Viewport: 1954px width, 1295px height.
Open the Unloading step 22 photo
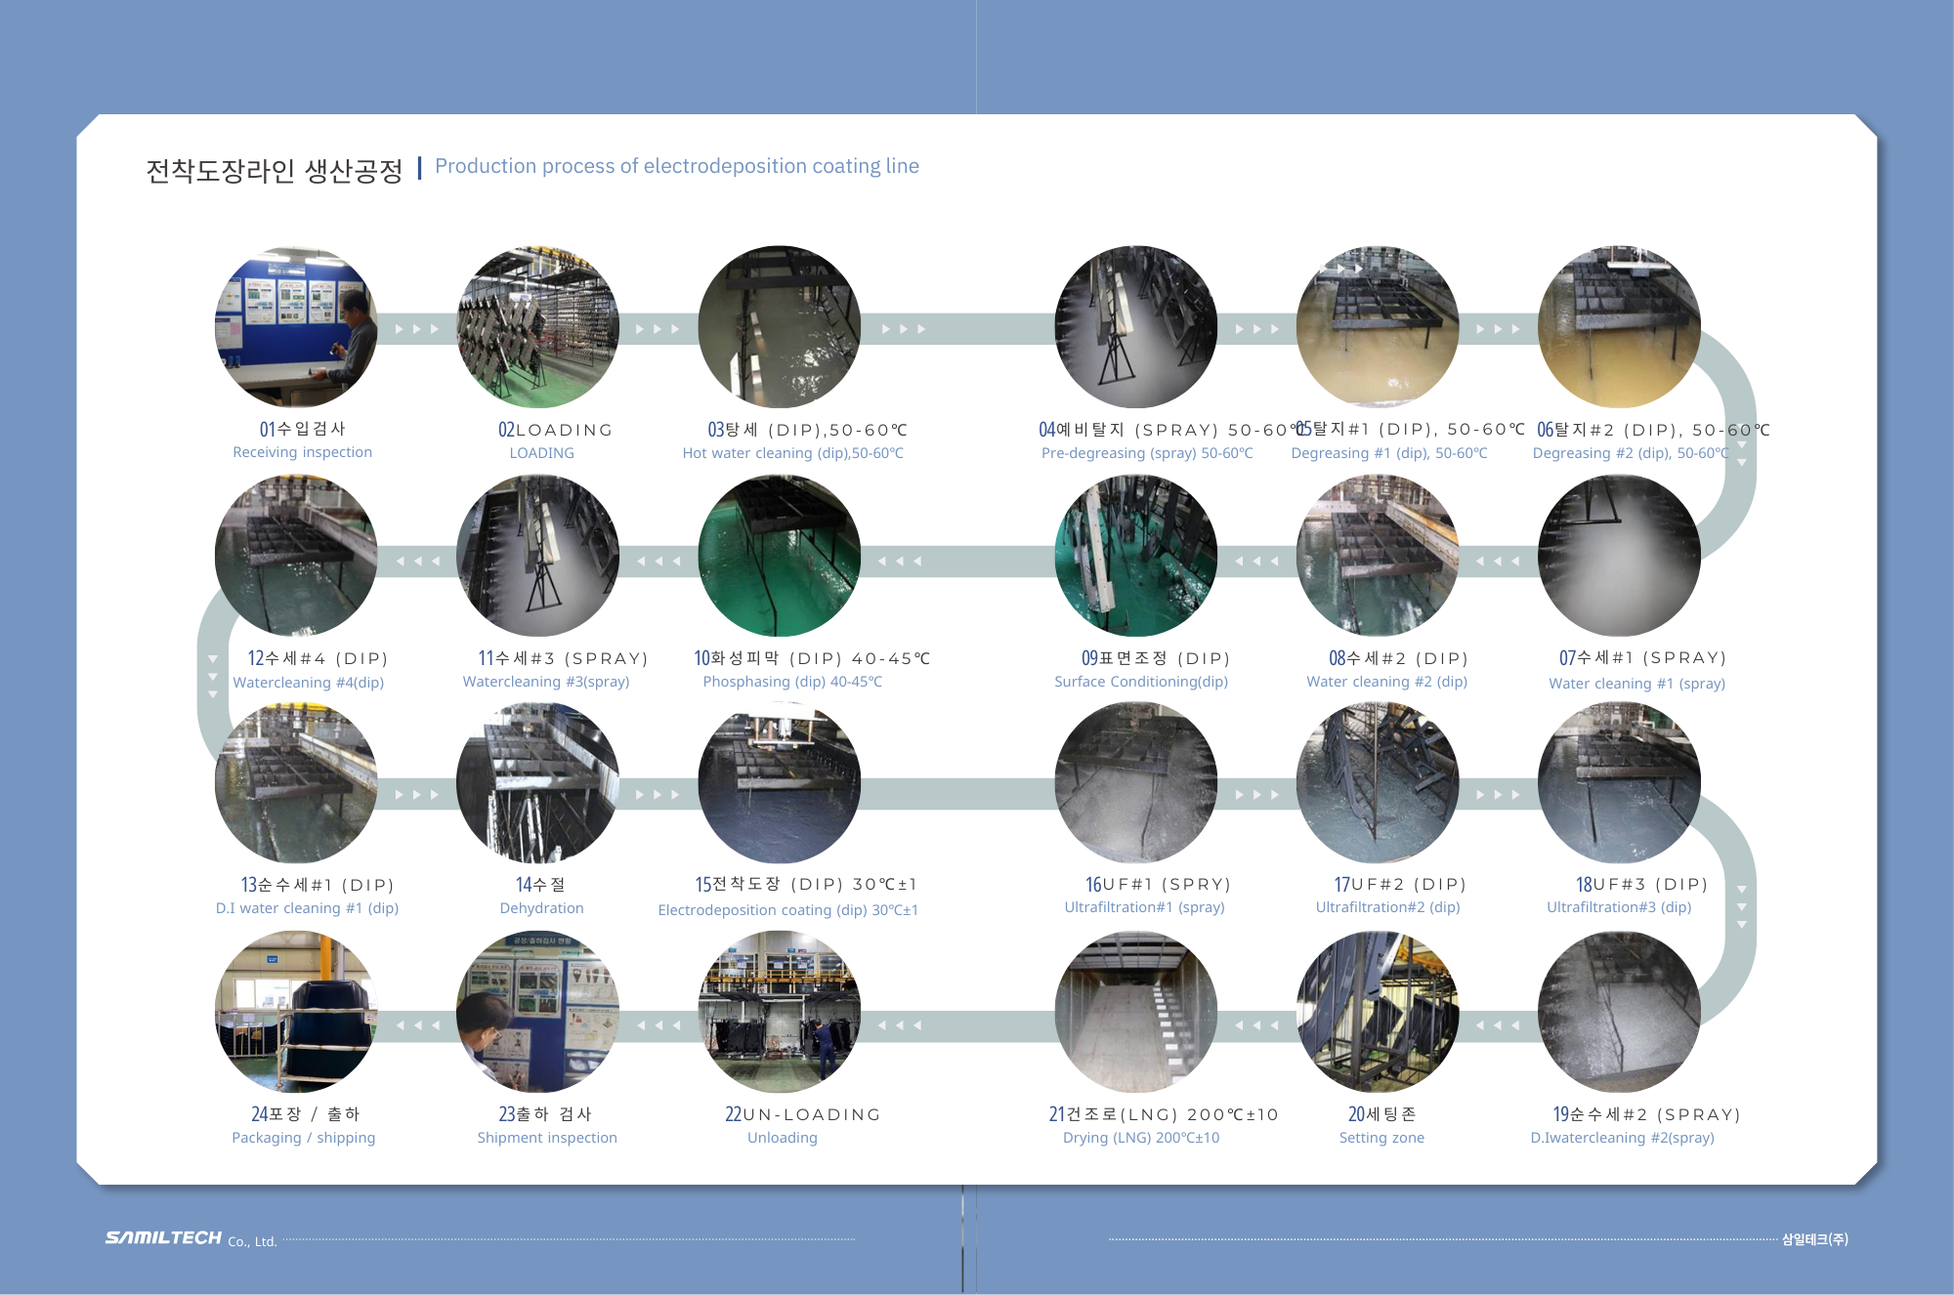(779, 1012)
